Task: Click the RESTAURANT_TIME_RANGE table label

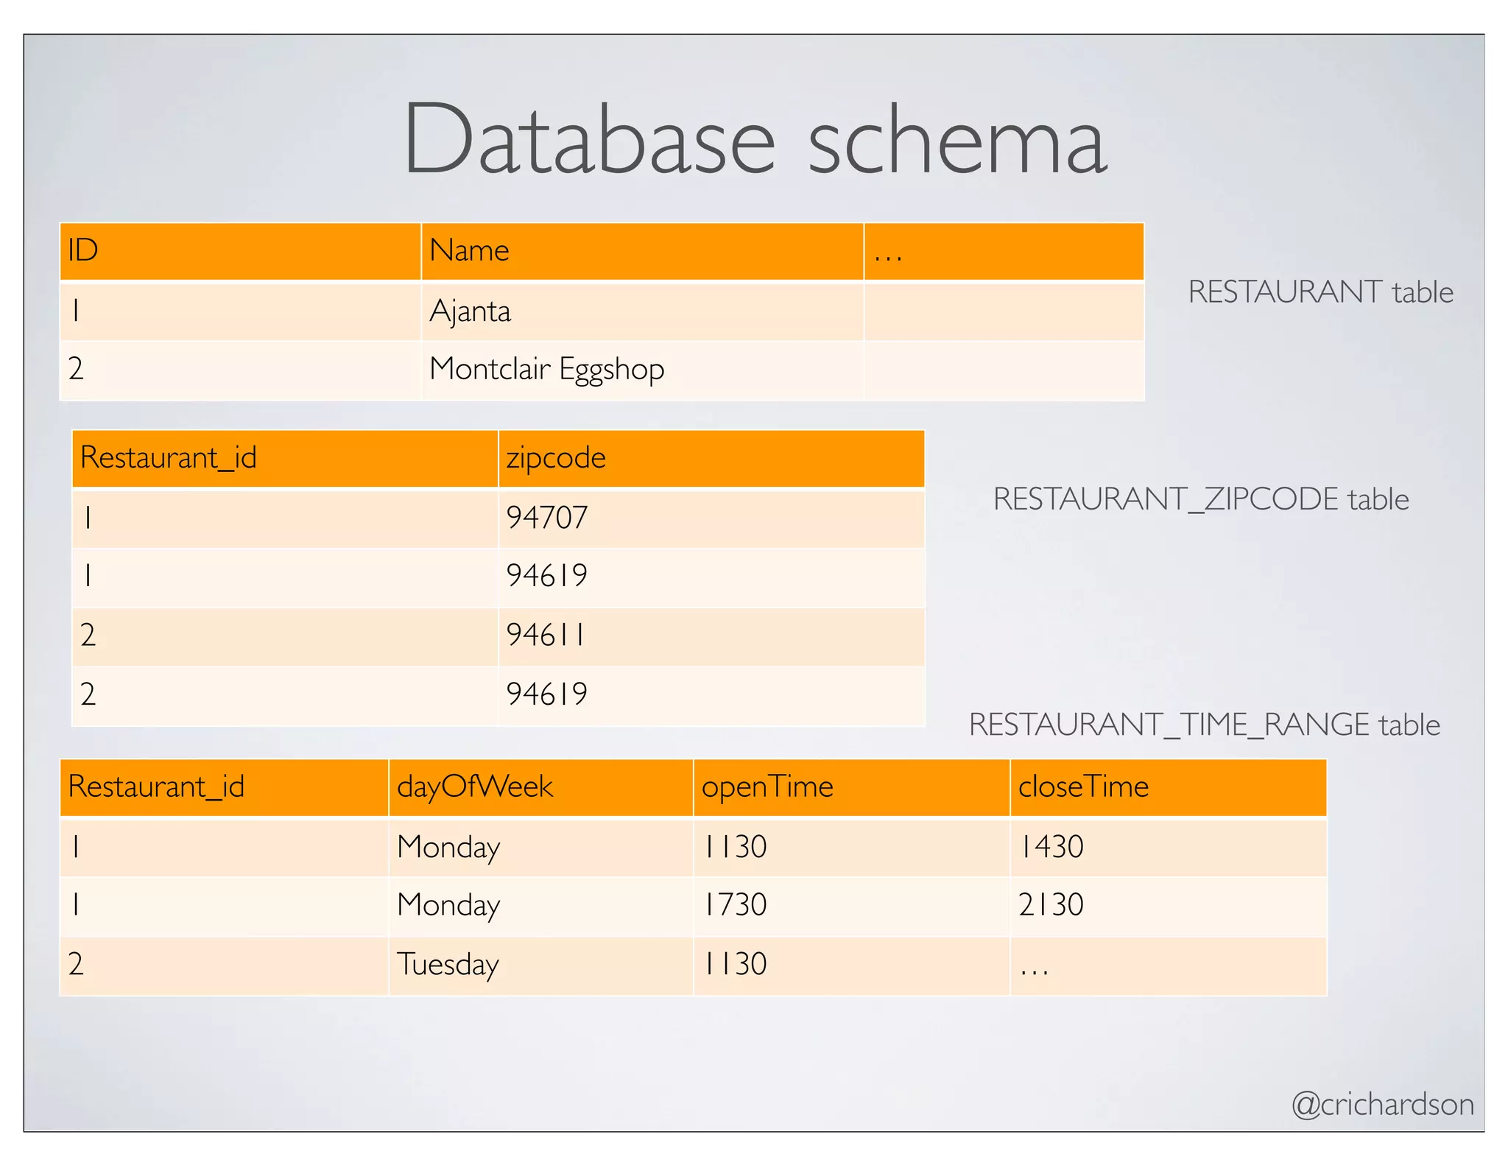Action: coord(1204,725)
